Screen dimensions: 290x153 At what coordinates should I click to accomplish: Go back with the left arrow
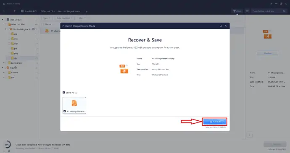tap(4, 11)
